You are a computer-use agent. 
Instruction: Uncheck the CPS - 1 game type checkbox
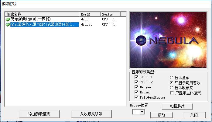point(136,77)
